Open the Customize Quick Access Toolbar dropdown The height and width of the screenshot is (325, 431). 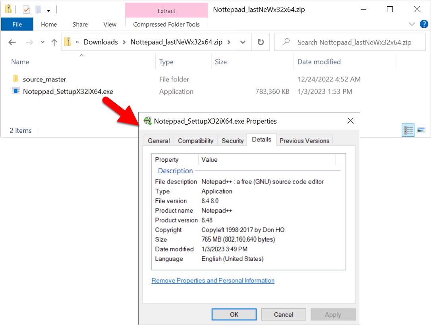pos(48,10)
